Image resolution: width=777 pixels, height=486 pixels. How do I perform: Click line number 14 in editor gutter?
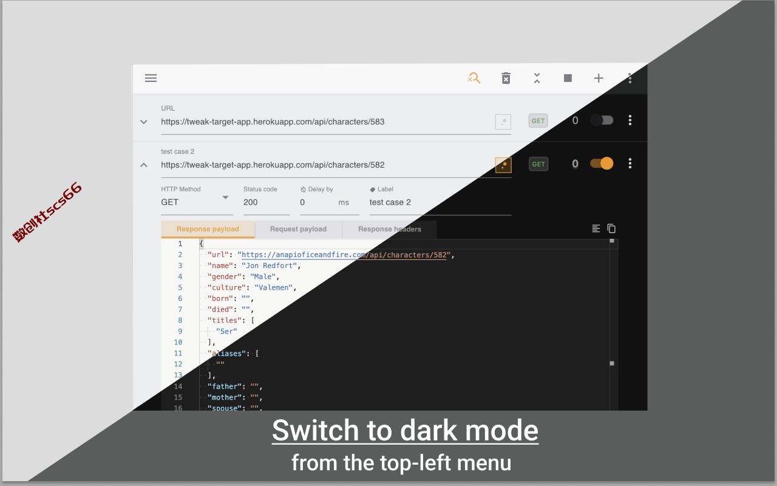(178, 386)
